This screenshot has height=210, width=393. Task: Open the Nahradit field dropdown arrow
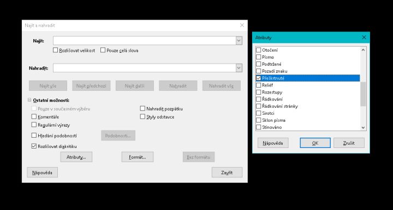click(x=239, y=67)
